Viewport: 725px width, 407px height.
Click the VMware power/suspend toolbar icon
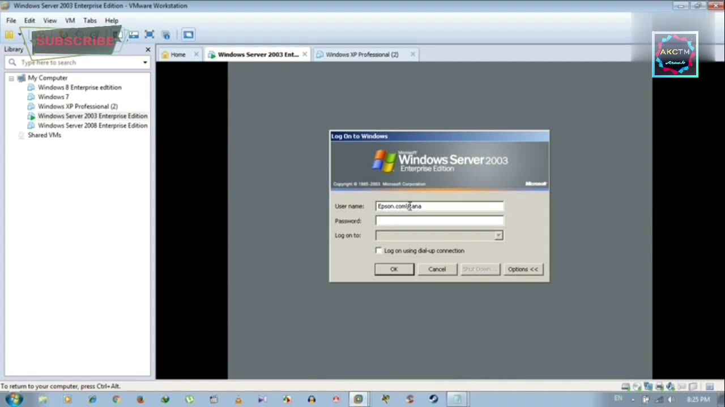9,34
